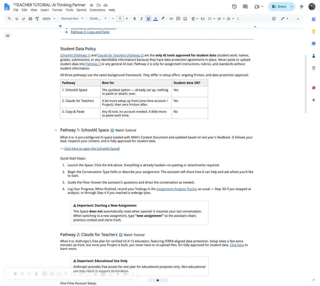Viewport: 320px width, 286px height.
Task: Open Google Calendar side panel
Action: coord(314,19)
